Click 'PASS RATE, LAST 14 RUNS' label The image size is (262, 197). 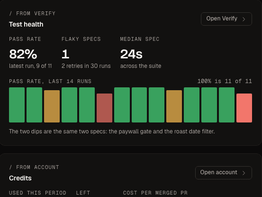pos(50,81)
